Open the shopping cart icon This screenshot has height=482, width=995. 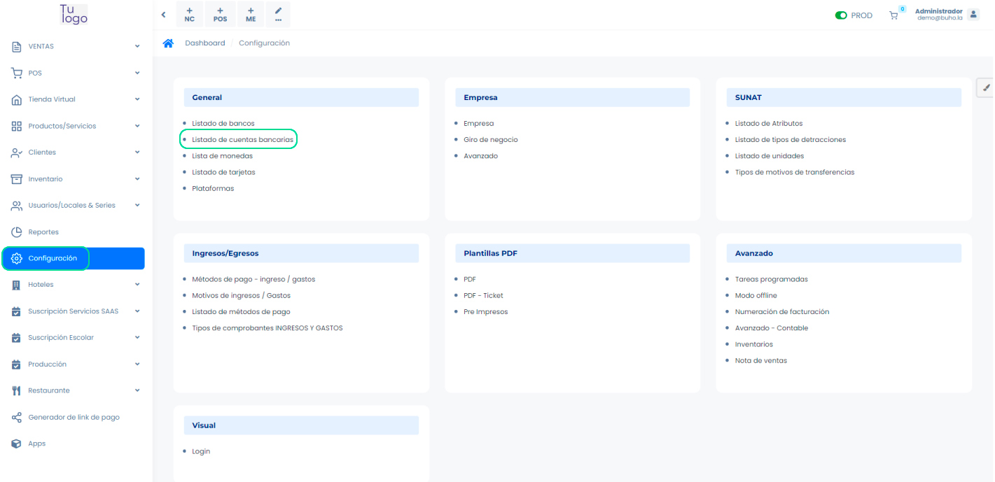click(x=893, y=15)
